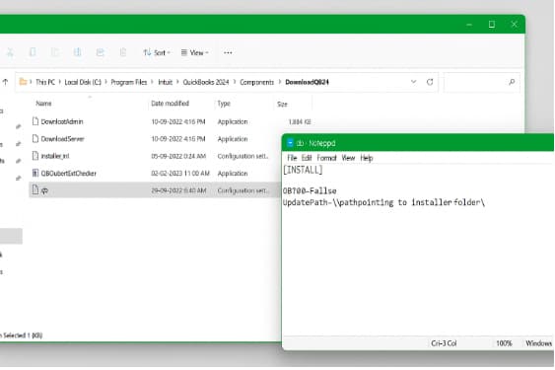Maximize the File Explorer window
Image resolution: width=555 pixels, height=370 pixels.
coord(492,24)
